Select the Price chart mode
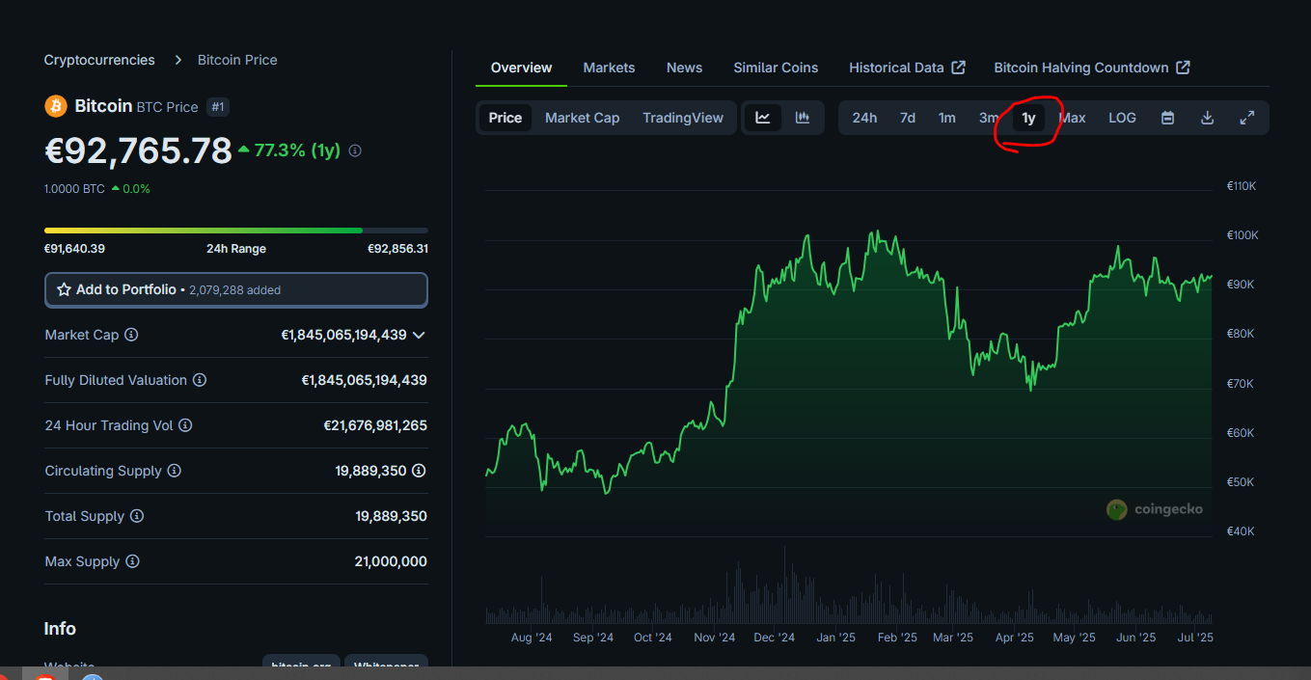Image resolution: width=1311 pixels, height=680 pixels. coord(505,118)
